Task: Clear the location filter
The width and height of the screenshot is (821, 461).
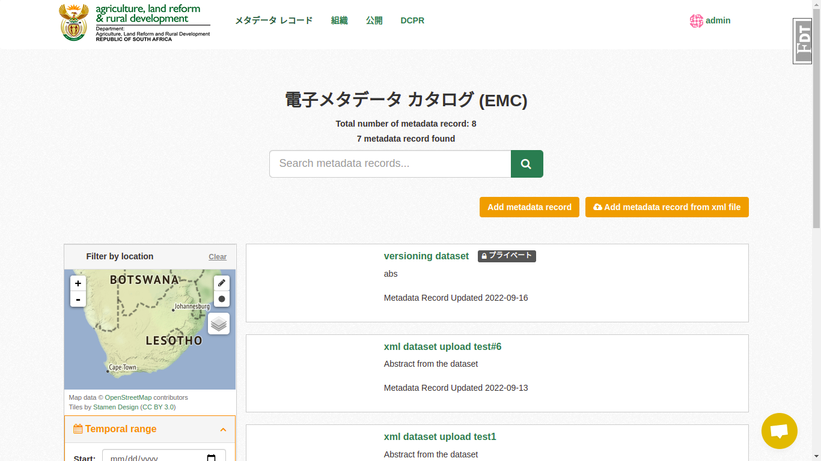Action: click(x=218, y=256)
